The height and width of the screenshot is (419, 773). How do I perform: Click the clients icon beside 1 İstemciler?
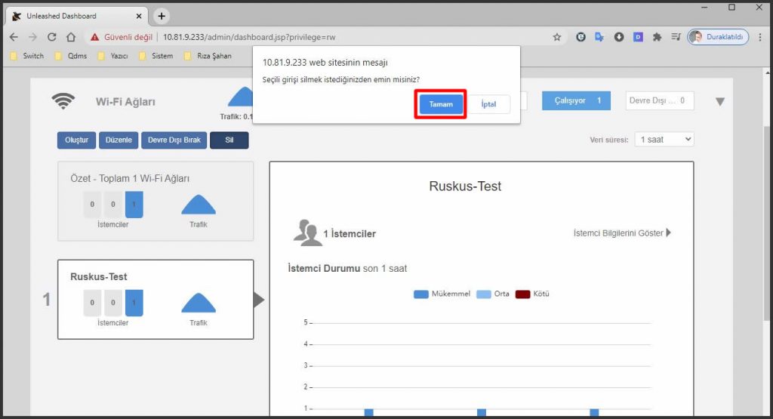[307, 233]
